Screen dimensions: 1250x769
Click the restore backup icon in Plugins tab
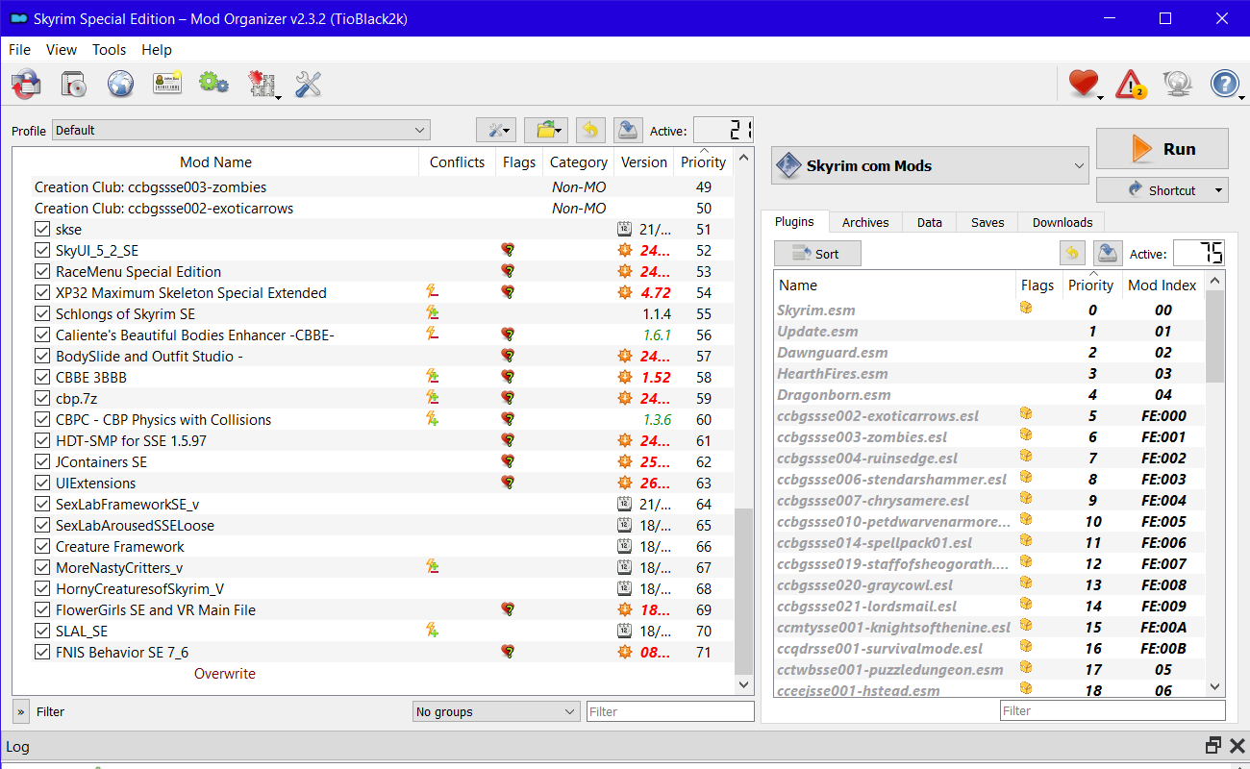pos(1072,254)
